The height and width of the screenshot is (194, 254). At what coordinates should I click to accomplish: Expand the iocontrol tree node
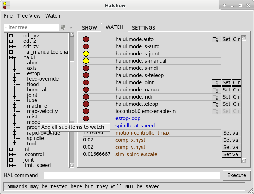coord(11,154)
